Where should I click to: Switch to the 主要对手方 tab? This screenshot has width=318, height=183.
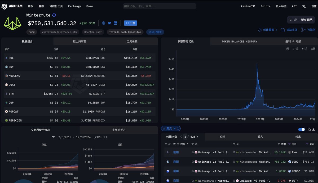coord(119,130)
